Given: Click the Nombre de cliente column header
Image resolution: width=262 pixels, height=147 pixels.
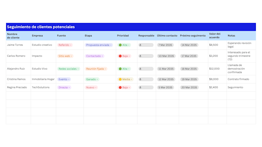Looking at the screenshot, I should point(13,36).
